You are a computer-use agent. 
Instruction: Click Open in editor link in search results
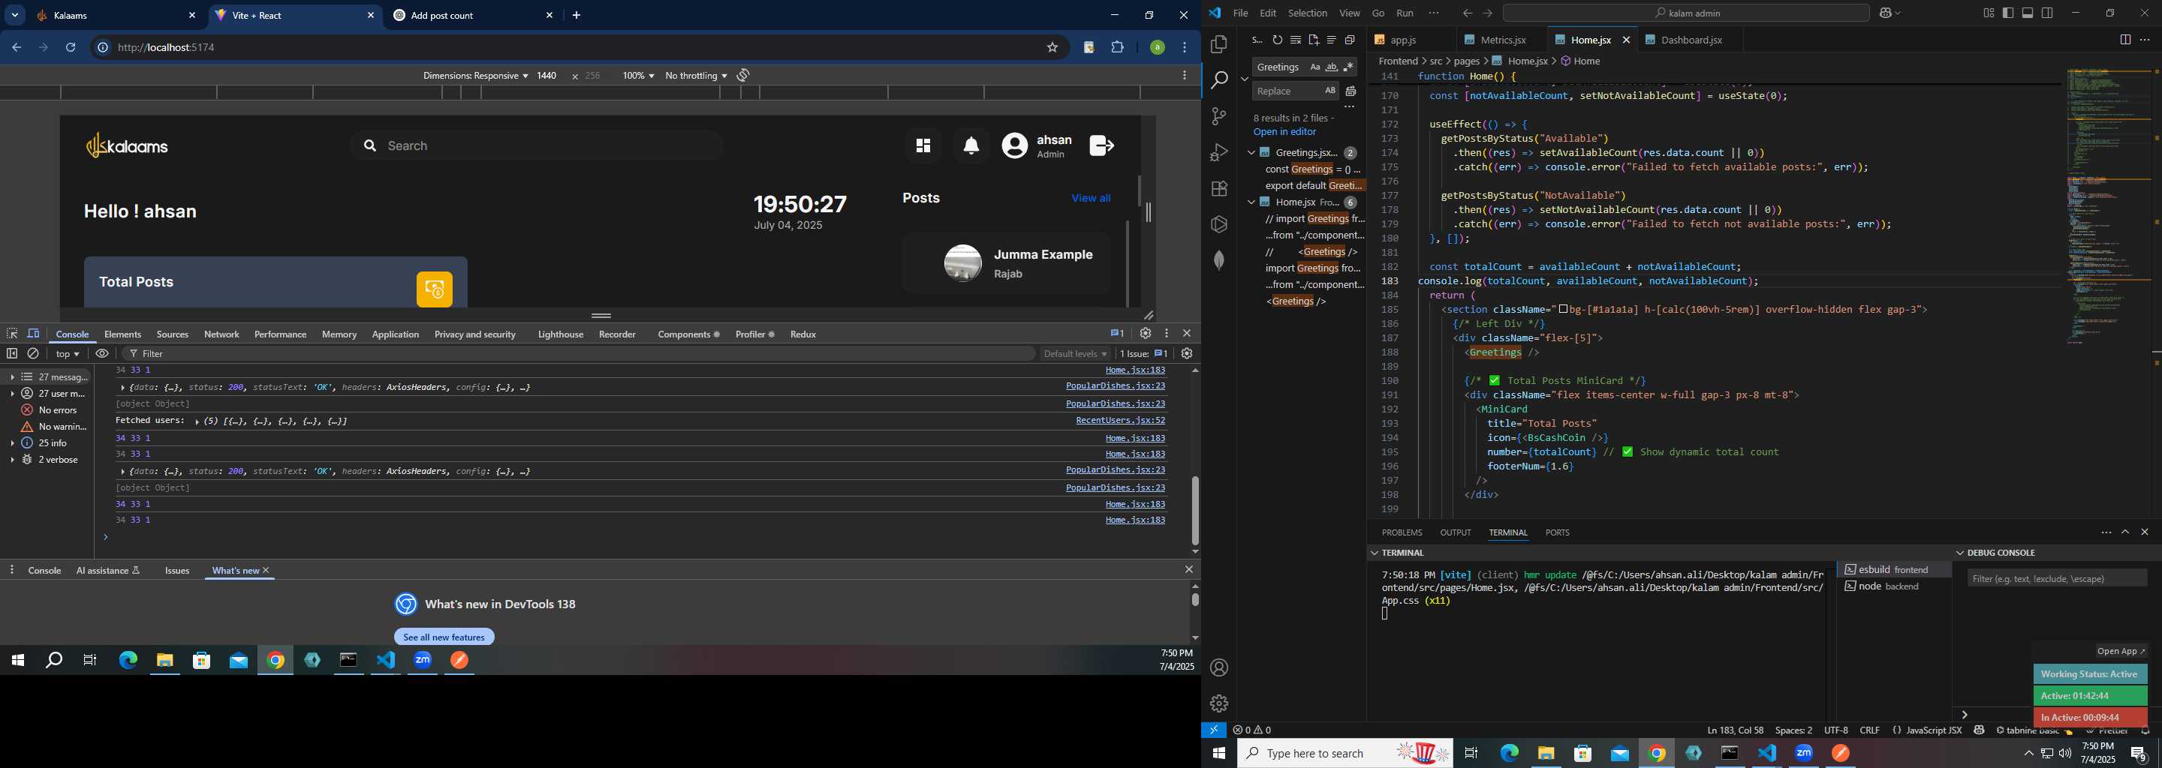coord(1284,133)
